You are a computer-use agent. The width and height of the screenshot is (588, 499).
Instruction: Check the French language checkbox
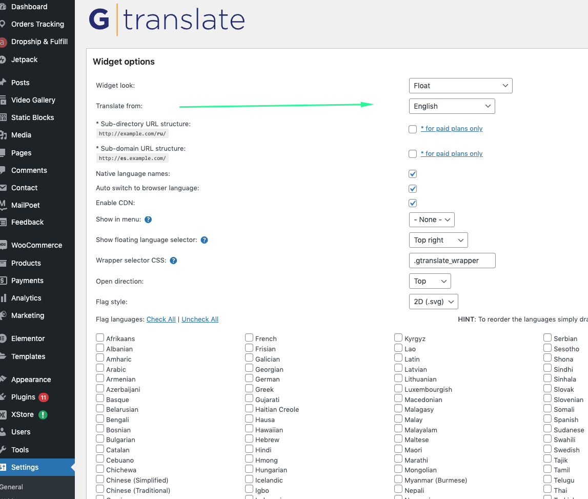(x=249, y=337)
